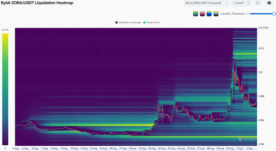Click the refresh chart icon
This screenshot has height=151, width=276.
[x=258, y=3]
